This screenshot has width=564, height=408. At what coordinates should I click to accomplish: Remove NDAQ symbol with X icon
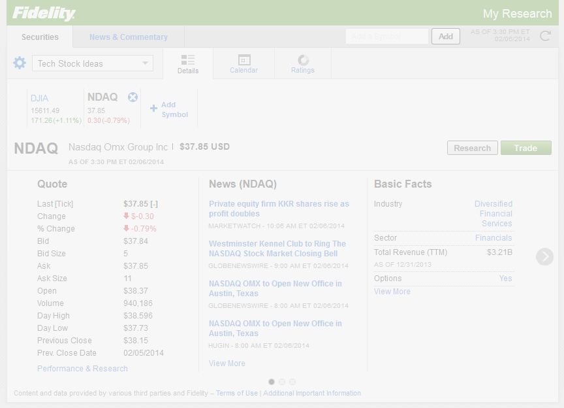(133, 97)
